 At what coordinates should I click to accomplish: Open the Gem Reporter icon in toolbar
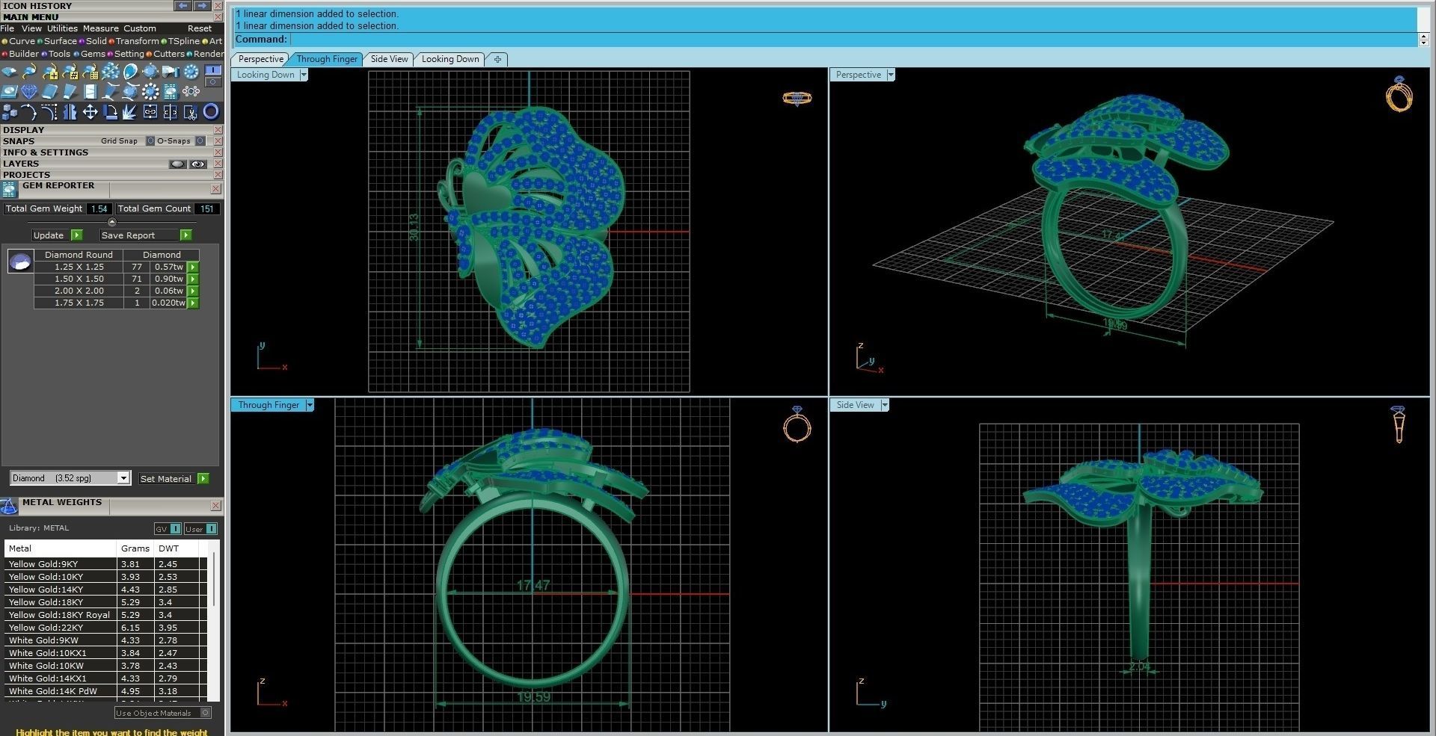171,92
